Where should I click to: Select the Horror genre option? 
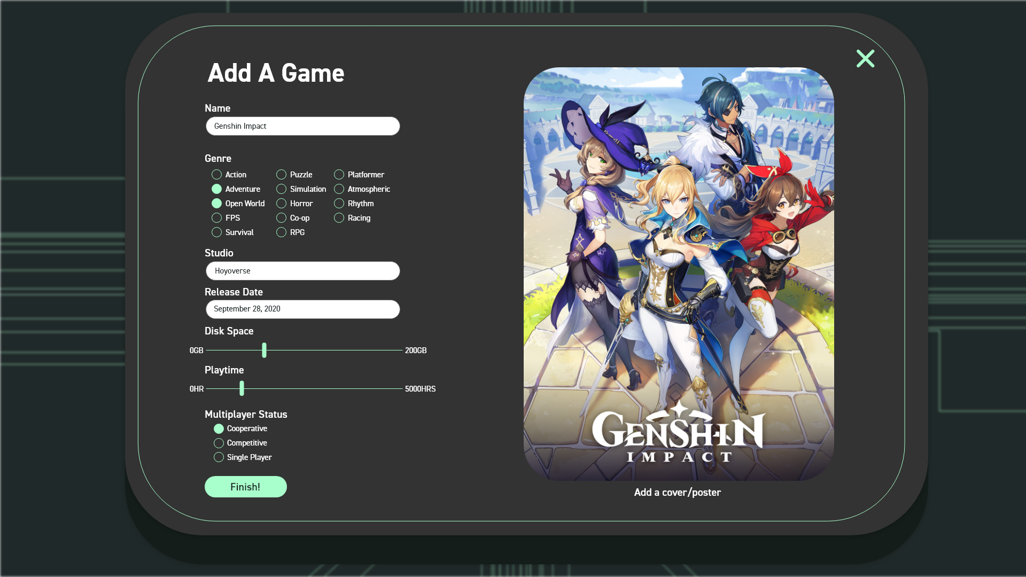tap(281, 204)
